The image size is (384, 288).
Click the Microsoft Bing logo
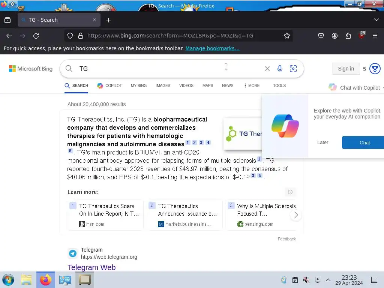pyautogui.click(x=31, y=69)
